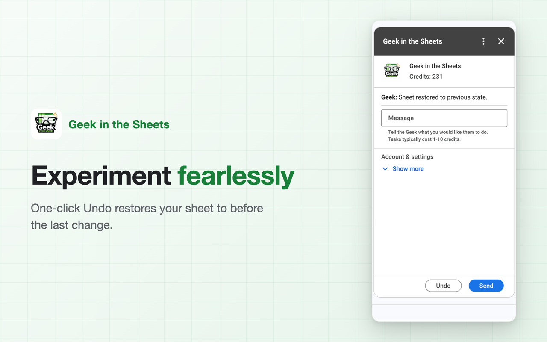Focus the Message input field
The height and width of the screenshot is (342, 547).
click(x=444, y=118)
